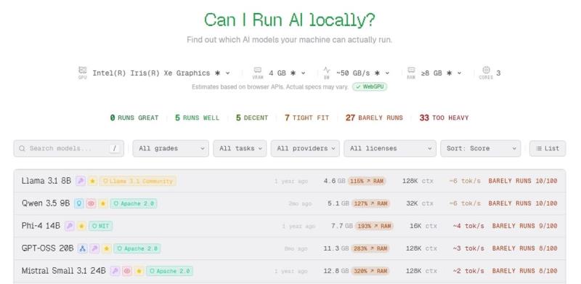581x284 pixels.
Task: Filter by 5 Runs Well
Action: tap(197, 118)
